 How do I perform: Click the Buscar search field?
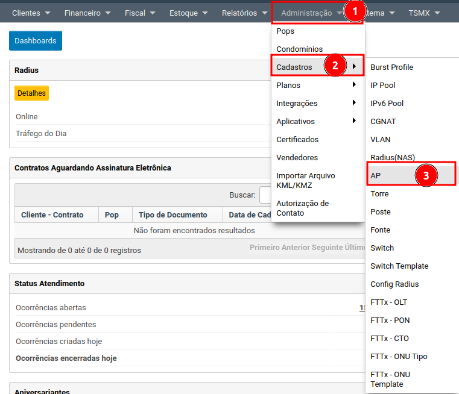pyautogui.click(x=265, y=195)
